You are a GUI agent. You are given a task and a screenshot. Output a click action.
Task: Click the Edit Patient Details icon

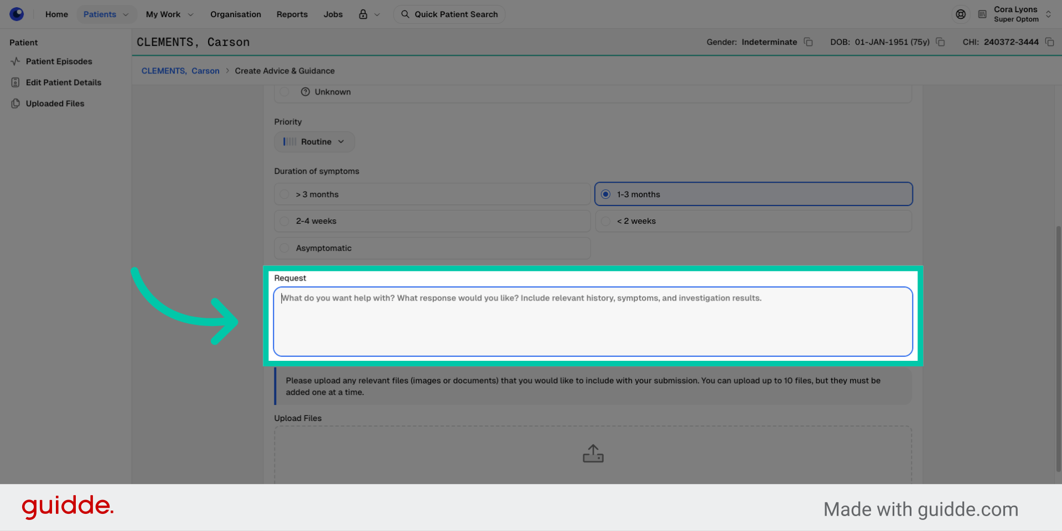15,82
